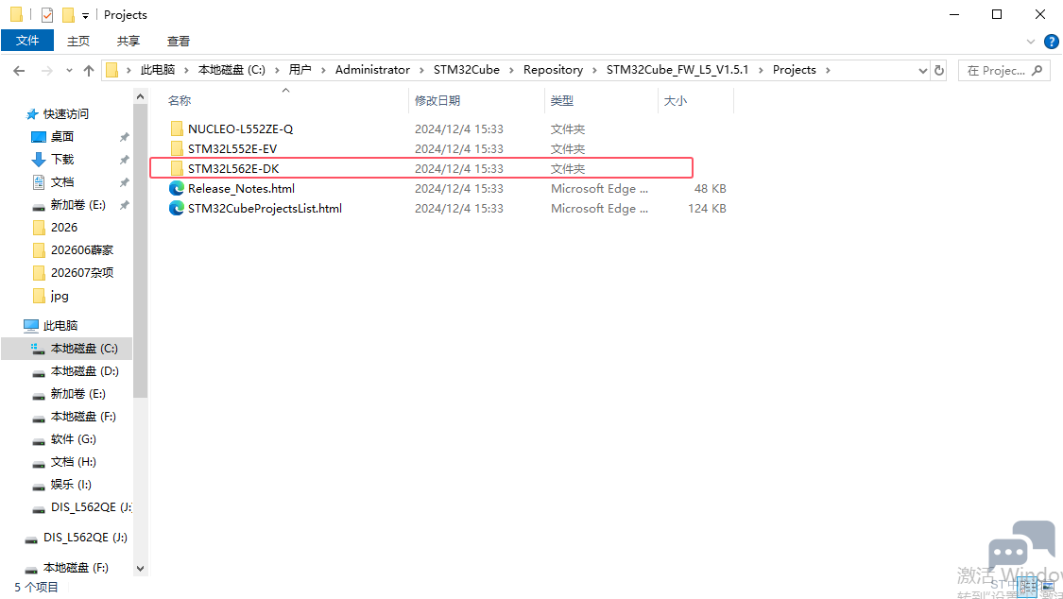Switch to large icons view
1063x599 pixels.
click(1050, 587)
